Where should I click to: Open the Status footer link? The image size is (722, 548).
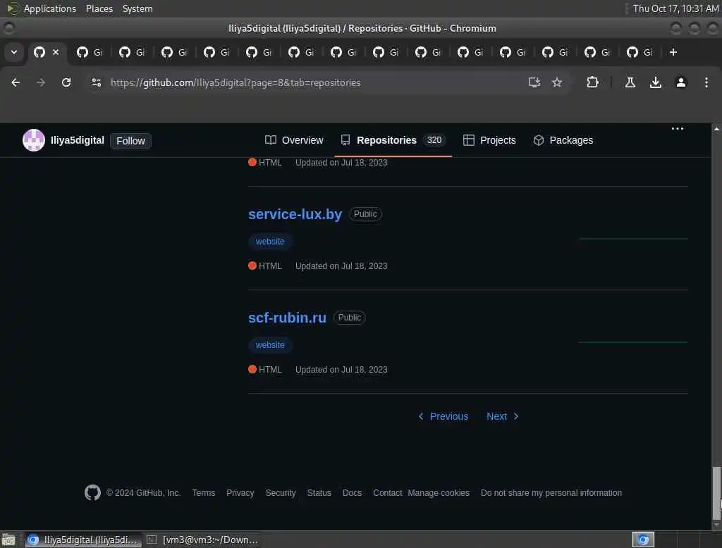319,493
